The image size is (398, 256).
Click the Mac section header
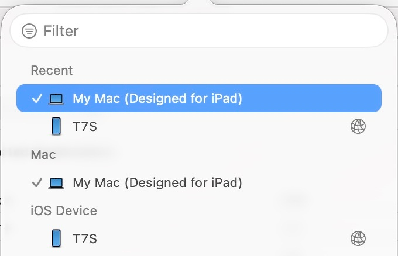click(x=43, y=155)
